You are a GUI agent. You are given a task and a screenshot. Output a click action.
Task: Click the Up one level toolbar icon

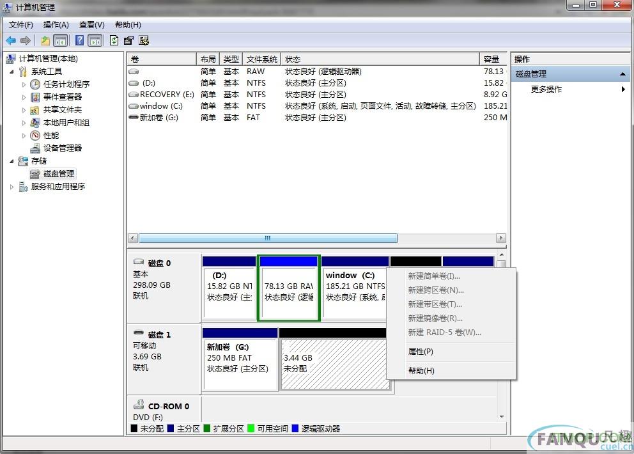[45, 40]
